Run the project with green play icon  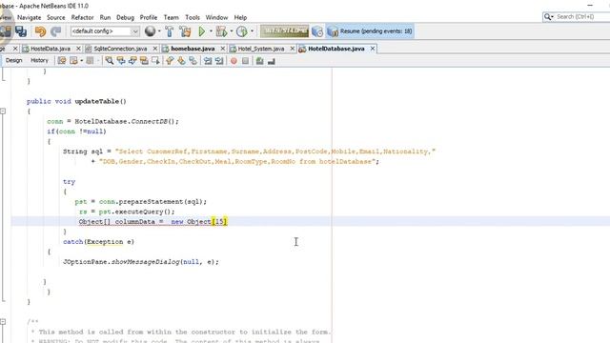coord(202,31)
